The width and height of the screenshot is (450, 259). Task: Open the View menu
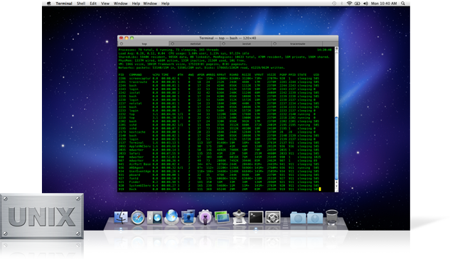105,4
